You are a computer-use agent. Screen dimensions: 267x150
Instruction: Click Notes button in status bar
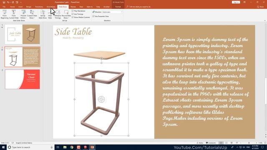point(200,143)
